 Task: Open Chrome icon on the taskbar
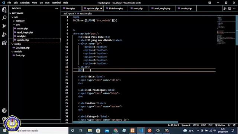pos(116,131)
